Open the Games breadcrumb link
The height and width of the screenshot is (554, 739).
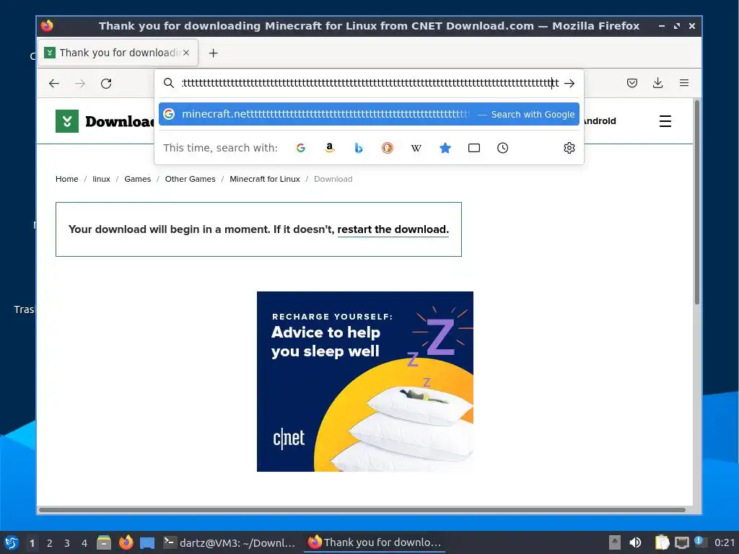138,179
